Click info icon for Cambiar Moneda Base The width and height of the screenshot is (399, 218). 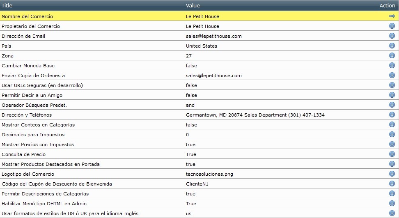(x=392, y=66)
